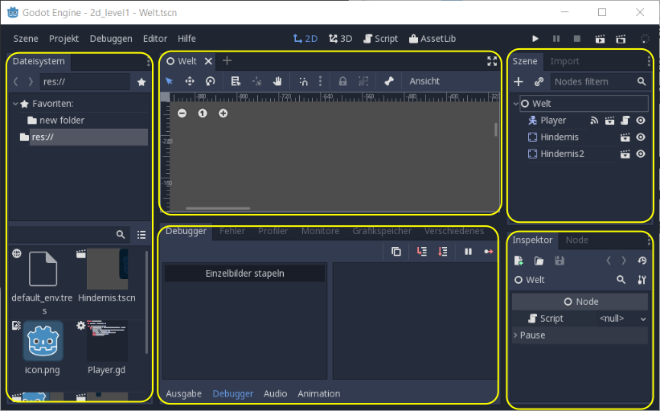660x411 pixels.
Task: Open the Debuggen menu
Action: 111,39
